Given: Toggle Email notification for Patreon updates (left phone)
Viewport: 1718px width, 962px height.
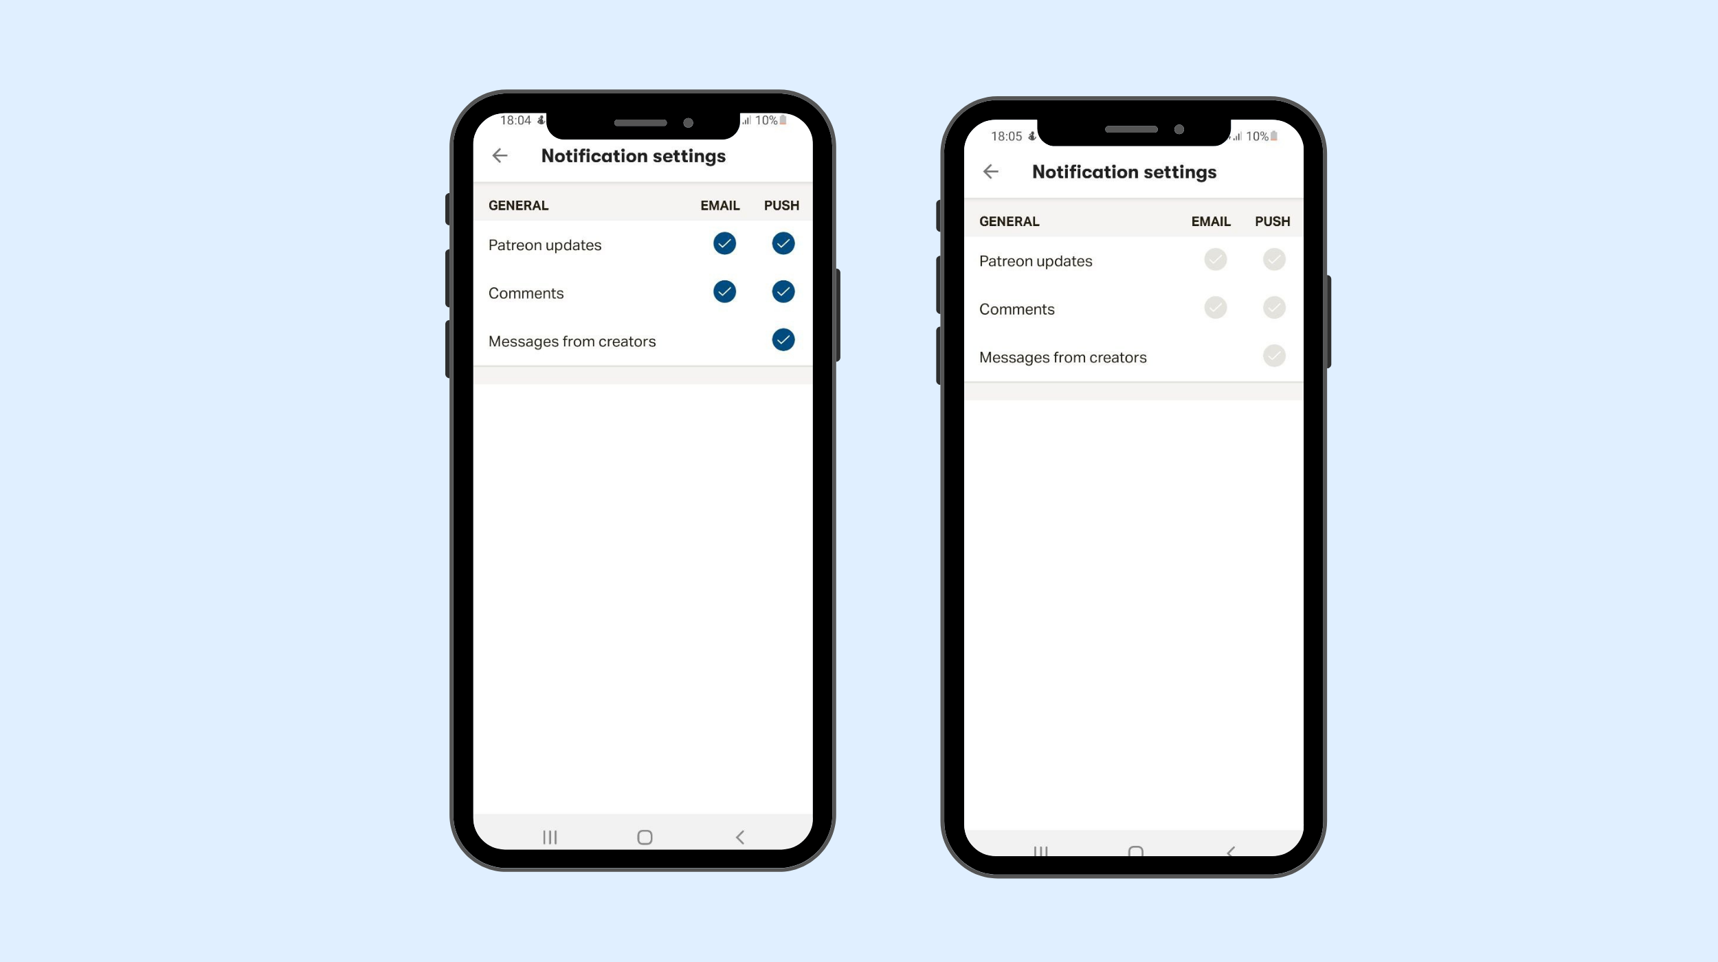Looking at the screenshot, I should (x=724, y=243).
